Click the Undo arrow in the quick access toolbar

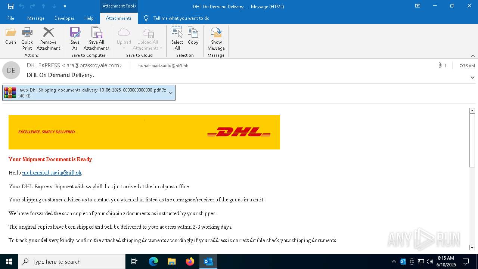(x=22, y=6)
